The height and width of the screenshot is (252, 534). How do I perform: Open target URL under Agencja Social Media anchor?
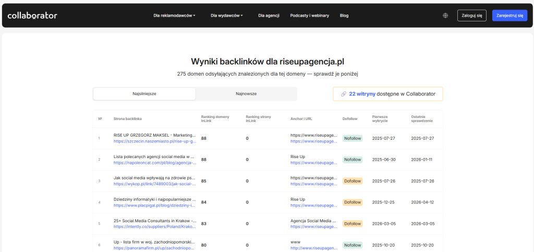pos(313,227)
